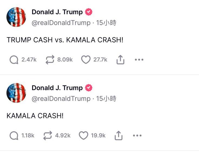Open Donald J. Trump name on first post

click(57, 12)
